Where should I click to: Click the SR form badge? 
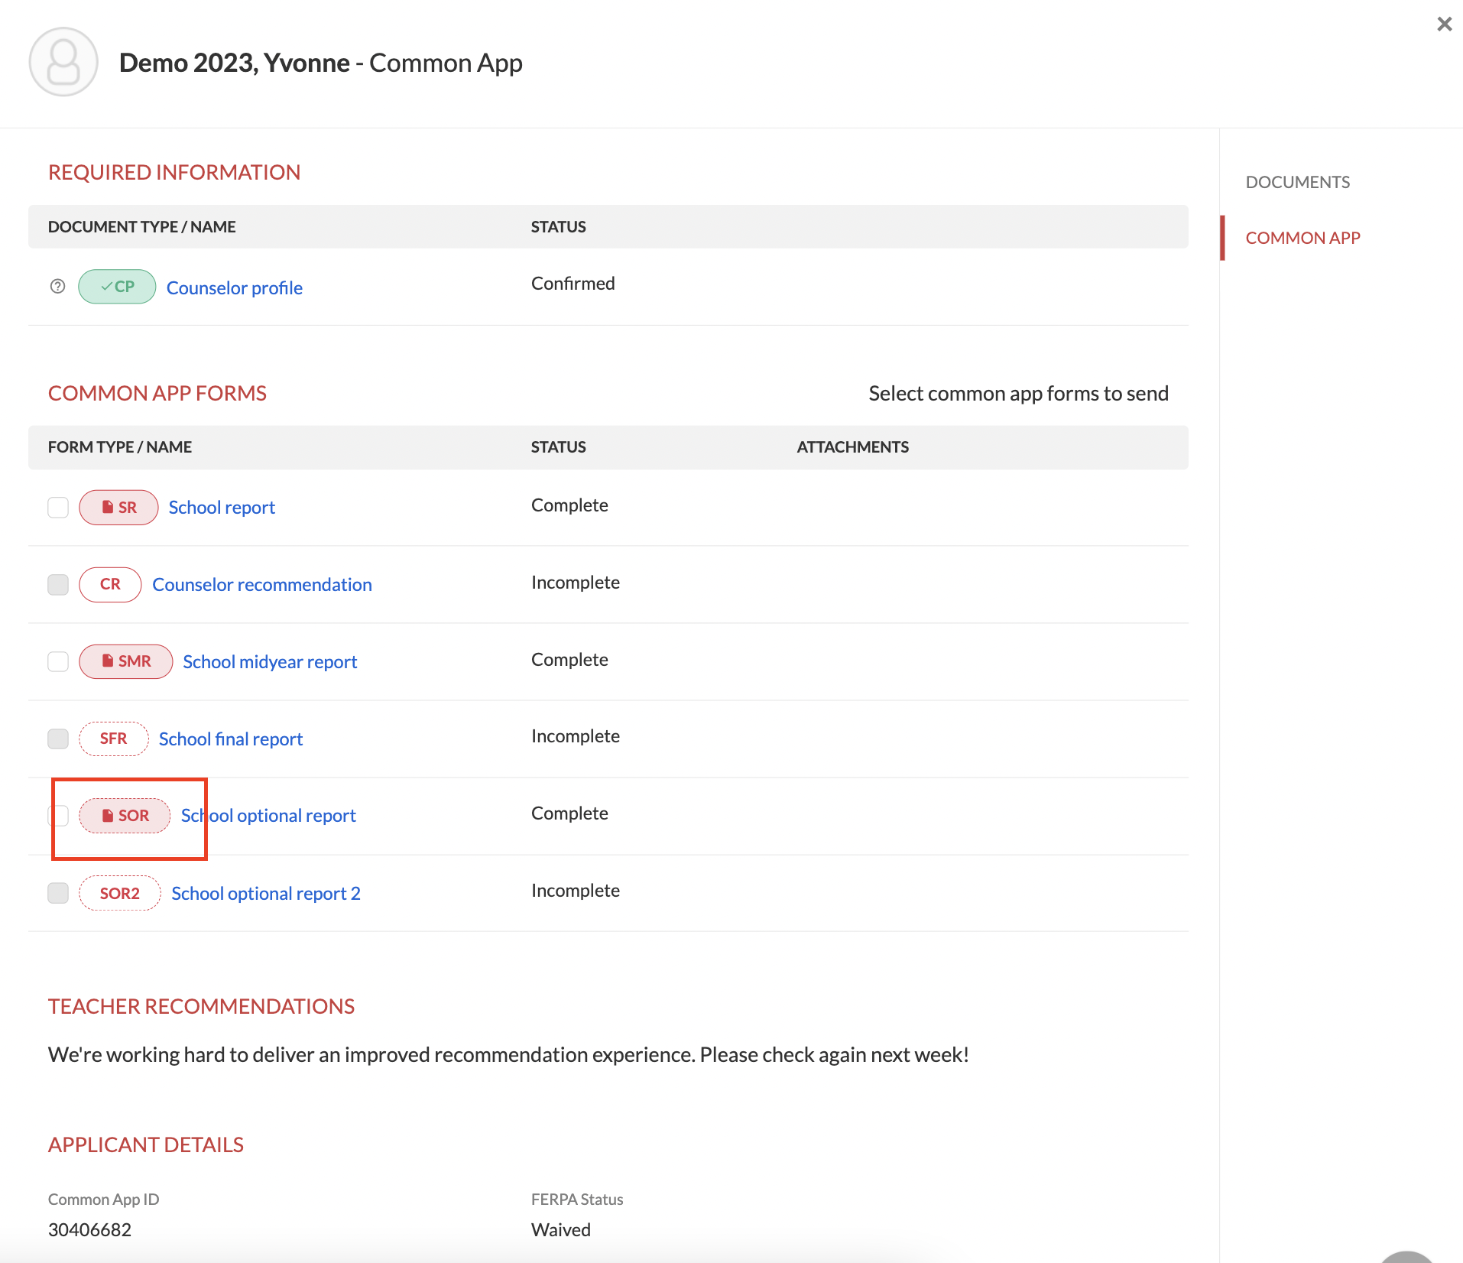(x=118, y=508)
